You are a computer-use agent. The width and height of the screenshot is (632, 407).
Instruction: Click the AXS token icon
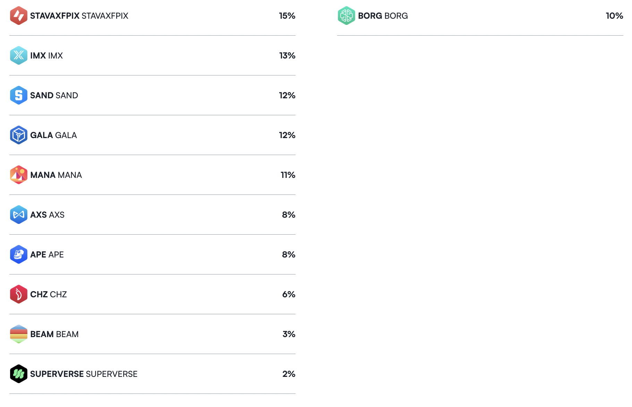[19, 215]
